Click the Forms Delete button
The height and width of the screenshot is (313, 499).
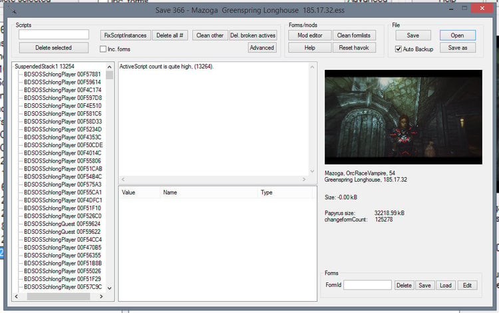point(404,285)
